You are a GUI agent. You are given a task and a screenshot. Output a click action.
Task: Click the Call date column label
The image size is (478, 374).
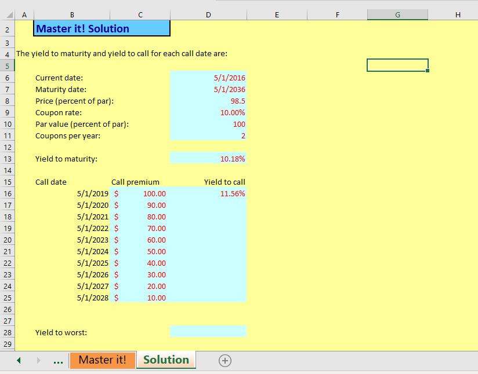click(x=51, y=182)
